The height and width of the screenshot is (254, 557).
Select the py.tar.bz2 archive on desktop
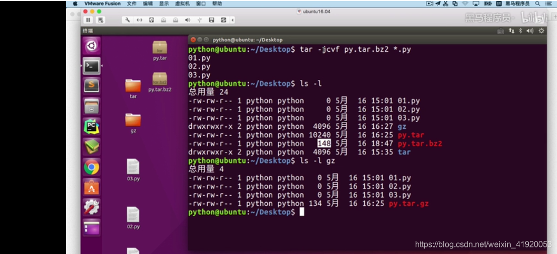point(160,82)
